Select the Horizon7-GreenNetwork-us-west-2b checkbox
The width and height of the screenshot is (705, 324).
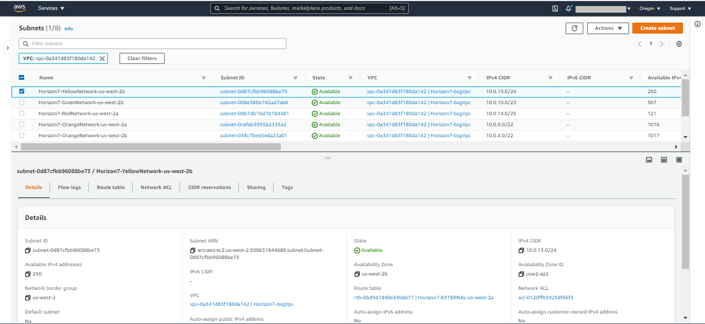(22, 102)
